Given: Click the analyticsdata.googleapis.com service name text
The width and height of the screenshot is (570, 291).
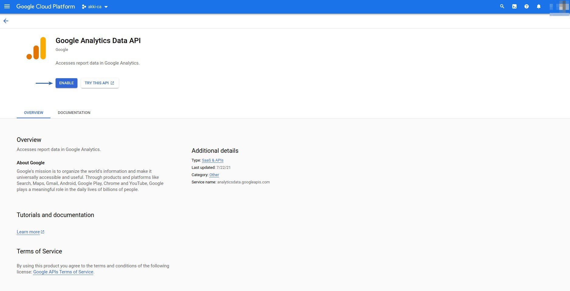Looking at the screenshot, I should pyautogui.click(x=243, y=182).
